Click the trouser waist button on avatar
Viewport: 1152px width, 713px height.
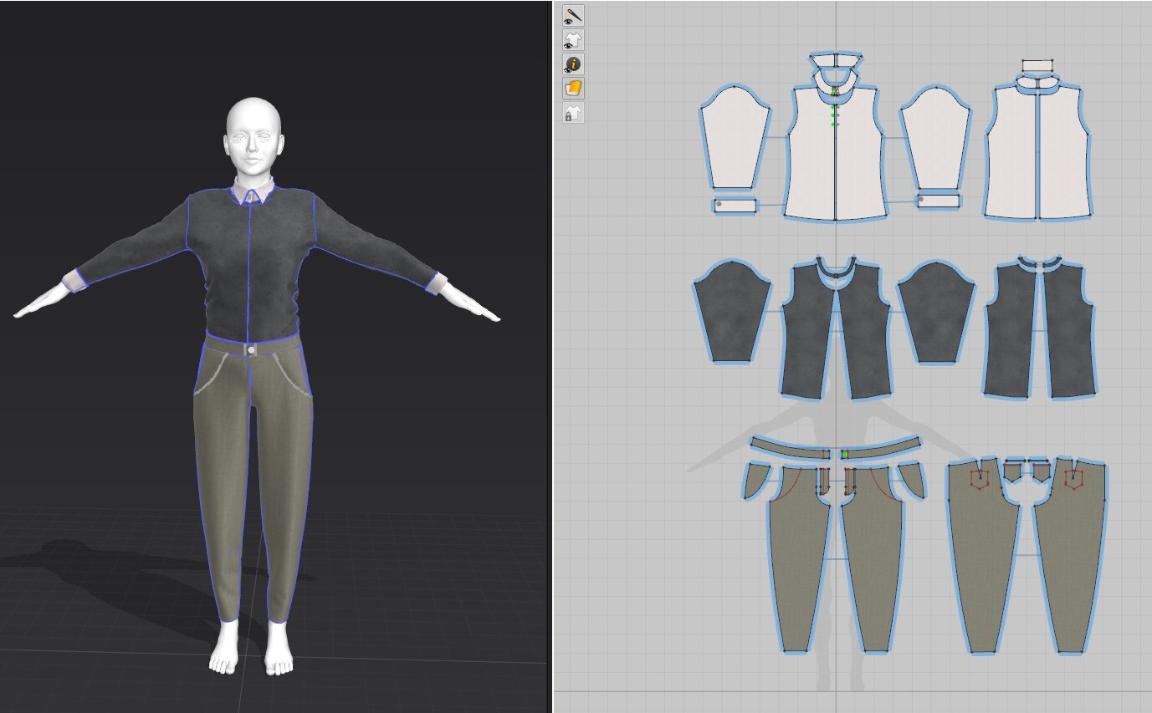coord(250,349)
